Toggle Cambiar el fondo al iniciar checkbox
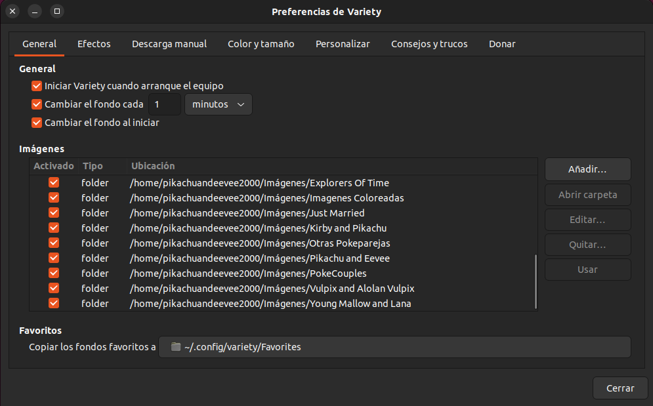This screenshot has height=406, width=653. tap(37, 123)
